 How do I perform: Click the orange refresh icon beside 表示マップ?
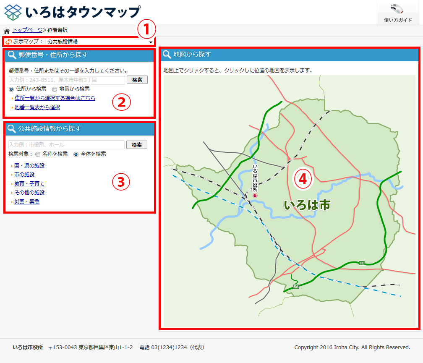click(8, 42)
